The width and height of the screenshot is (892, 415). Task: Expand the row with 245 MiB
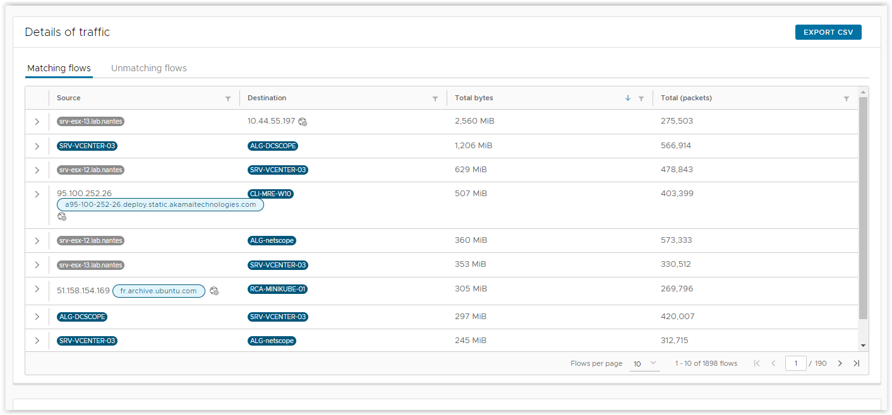tap(37, 341)
